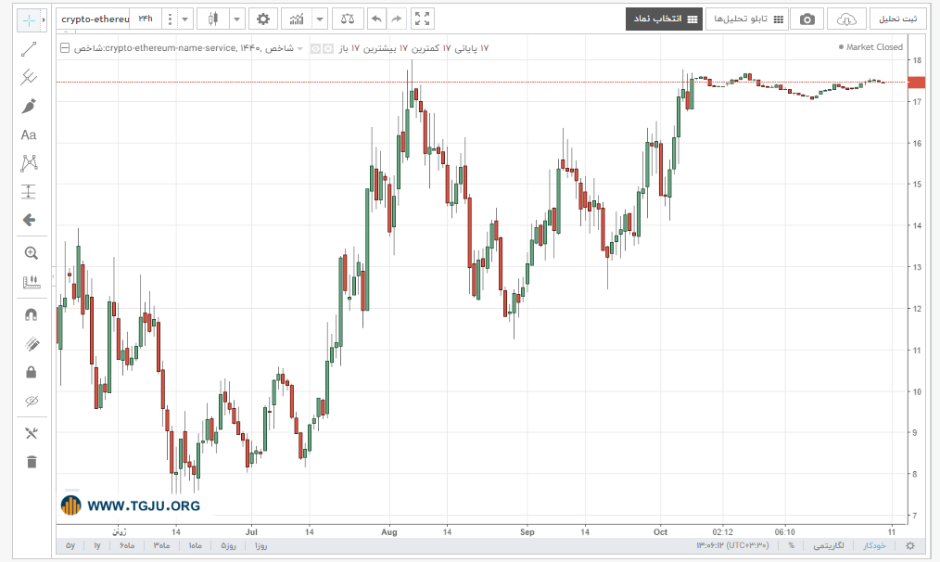The image size is (940, 562).
Task: Toggle logarithmic scale (لگاریتمی)
Action: [x=829, y=546]
